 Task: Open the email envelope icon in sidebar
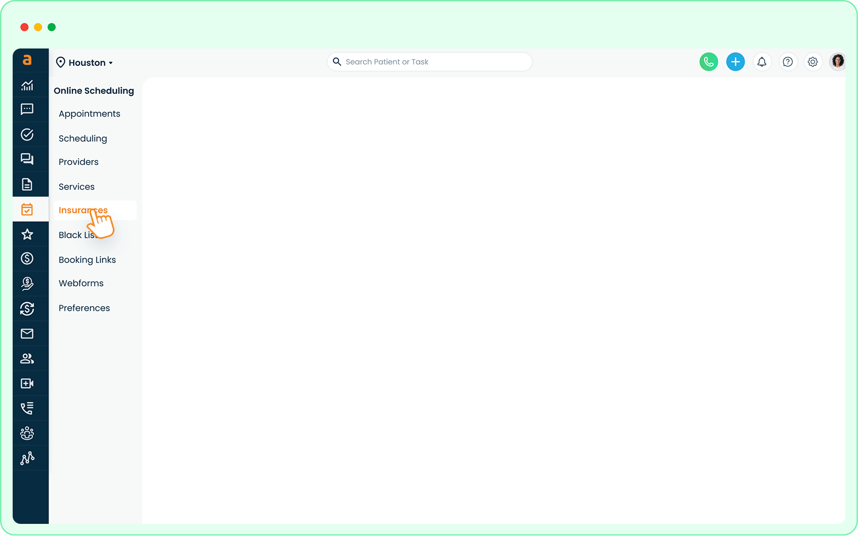[27, 334]
